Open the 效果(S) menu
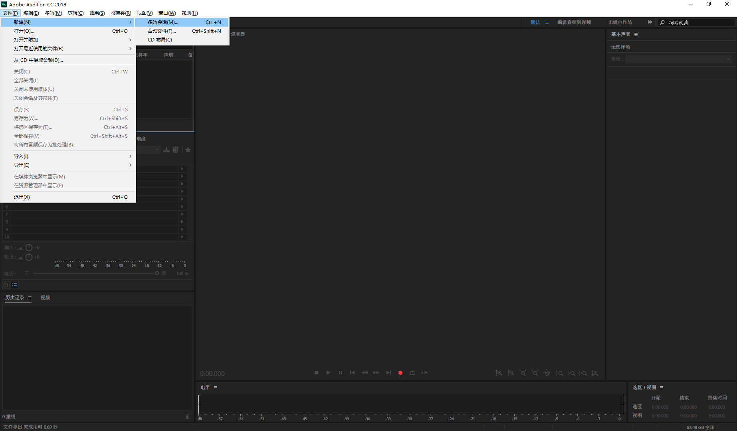This screenshot has height=431, width=737. click(97, 13)
